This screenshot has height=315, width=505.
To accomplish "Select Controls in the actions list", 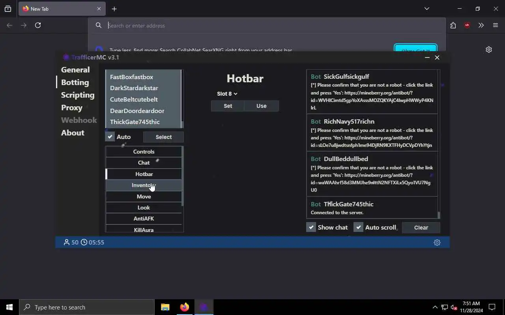I will tap(144, 152).
